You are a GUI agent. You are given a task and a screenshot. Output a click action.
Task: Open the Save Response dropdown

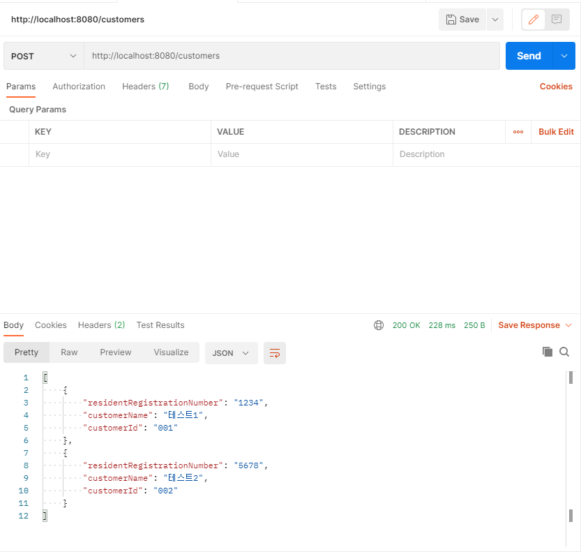[x=535, y=325]
